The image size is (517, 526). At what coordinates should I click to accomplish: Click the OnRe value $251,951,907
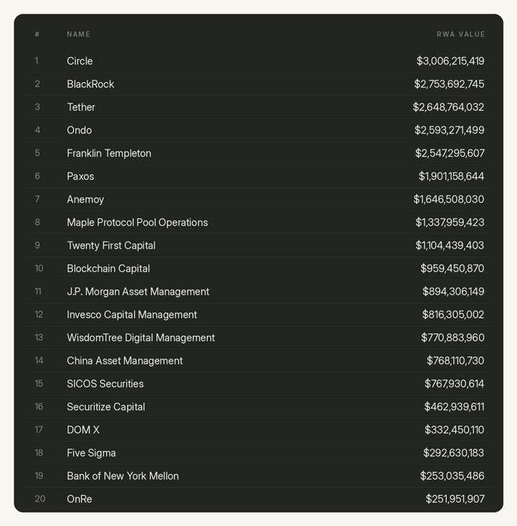(455, 499)
